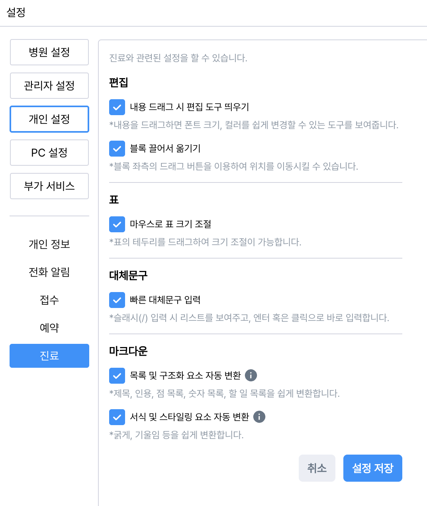Click the 설정 저장 button
Screen dimensions: 427x506
click(x=372, y=468)
